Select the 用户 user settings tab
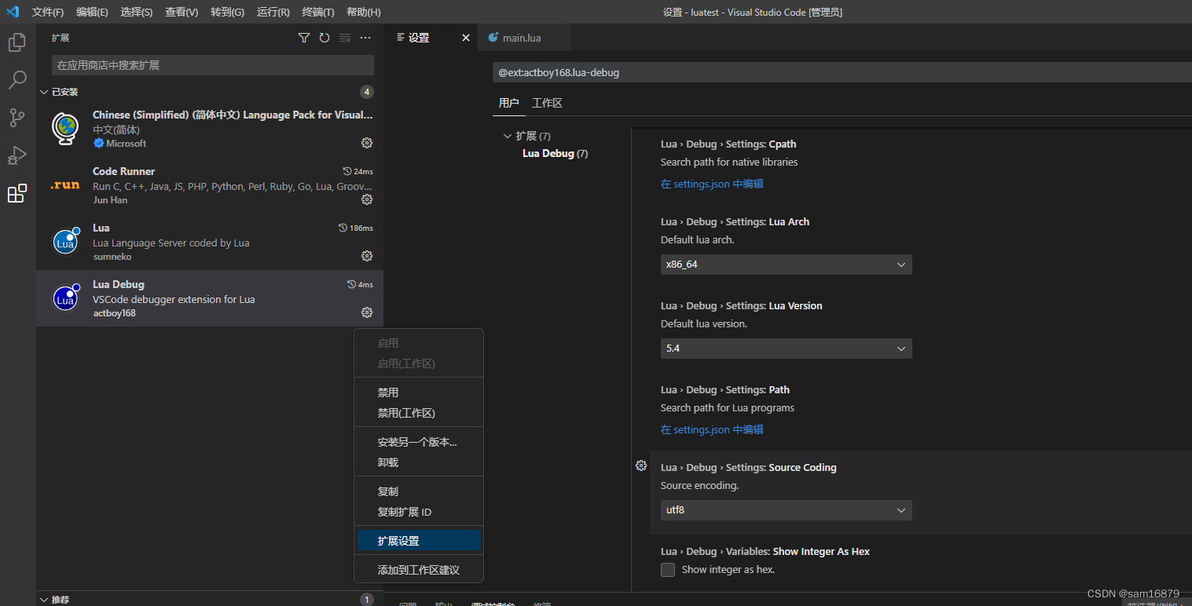 509,103
